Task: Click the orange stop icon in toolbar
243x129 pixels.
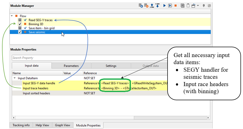Action: pyautogui.click(x=176, y=6)
